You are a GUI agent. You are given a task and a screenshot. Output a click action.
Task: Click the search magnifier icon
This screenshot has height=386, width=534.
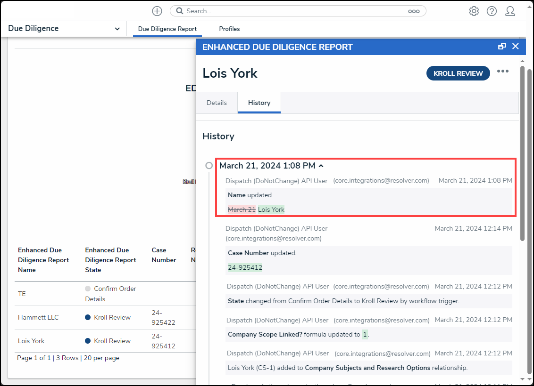pyautogui.click(x=179, y=11)
